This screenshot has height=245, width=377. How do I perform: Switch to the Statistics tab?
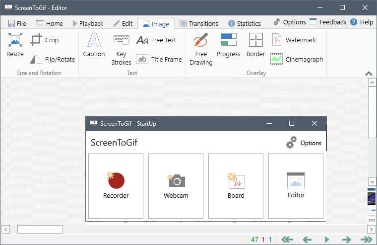click(244, 24)
